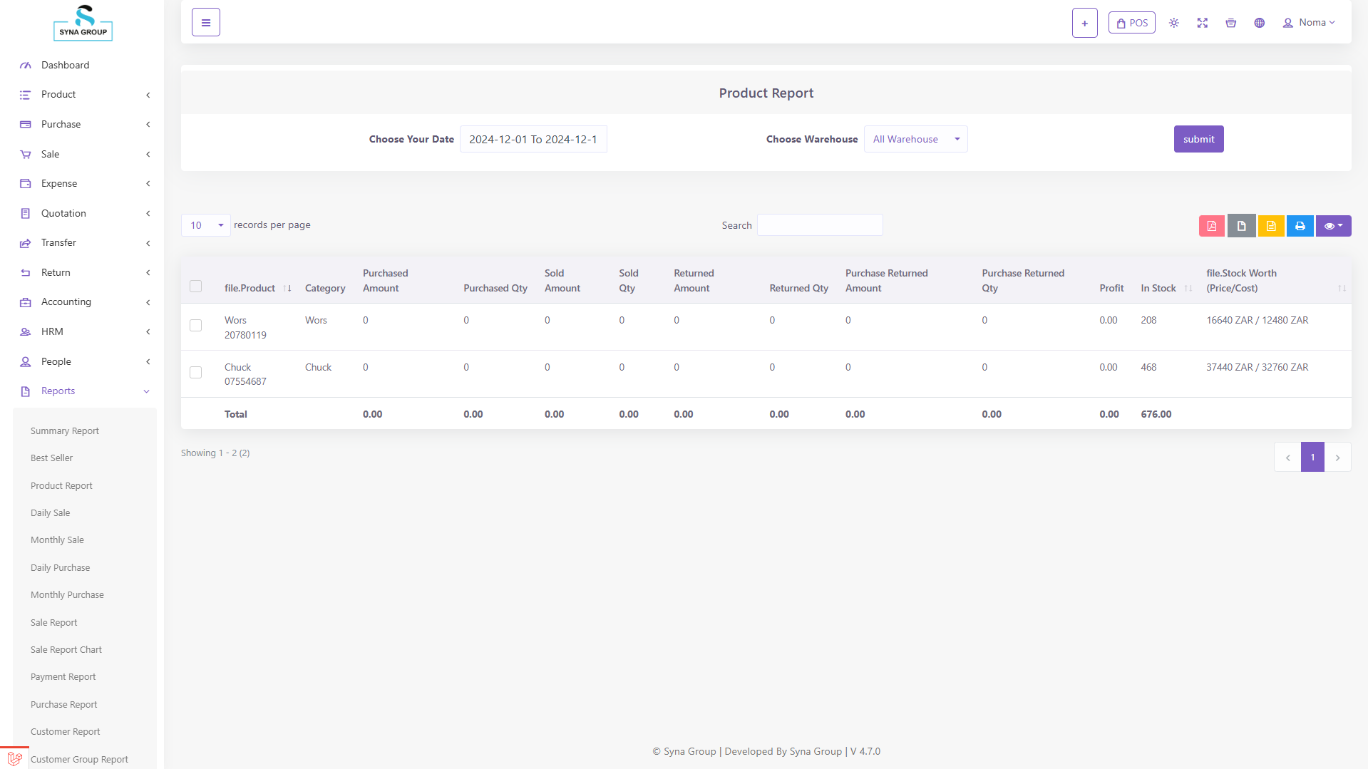This screenshot has width=1368, height=769.
Task: Tick the checkbox for Chuck product
Action: pos(195,373)
